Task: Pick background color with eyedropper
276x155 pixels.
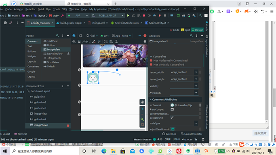Action: [172, 118]
